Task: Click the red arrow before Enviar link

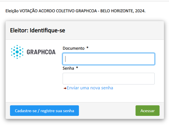Action: tap(65, 88)
